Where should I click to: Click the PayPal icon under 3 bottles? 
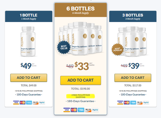point(146,103)
